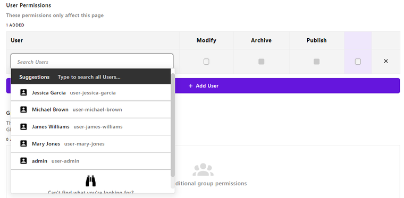Viewport: 404px width, 198px height.
Task: Click the user icon beside Jessica Garcia
Action: [23, 92]
